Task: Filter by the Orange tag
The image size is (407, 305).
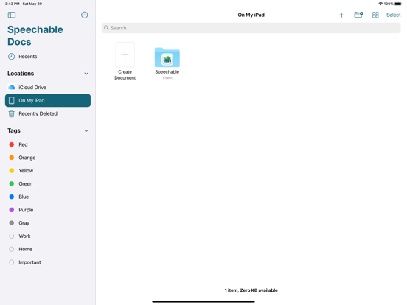Action: point(48,158)
